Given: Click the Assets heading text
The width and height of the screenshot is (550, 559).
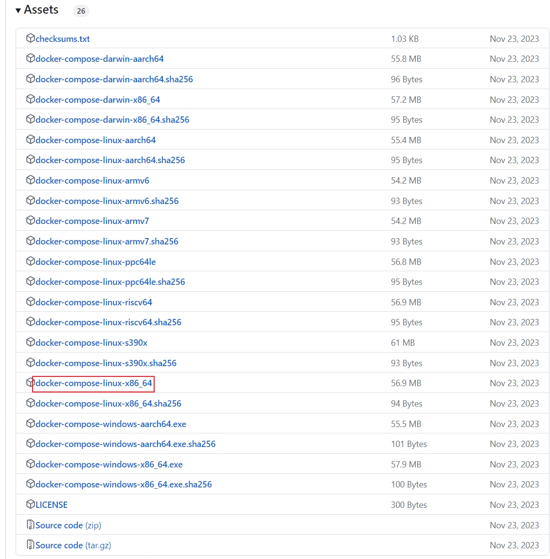Looking at the screenshot, I should [41, 10].
